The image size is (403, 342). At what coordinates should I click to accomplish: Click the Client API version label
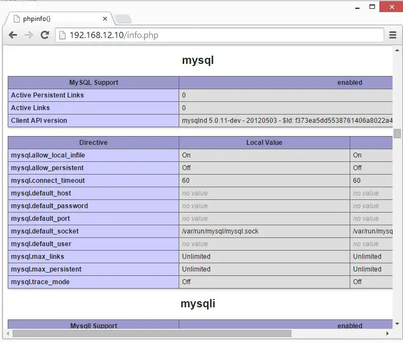click(39, 120)
